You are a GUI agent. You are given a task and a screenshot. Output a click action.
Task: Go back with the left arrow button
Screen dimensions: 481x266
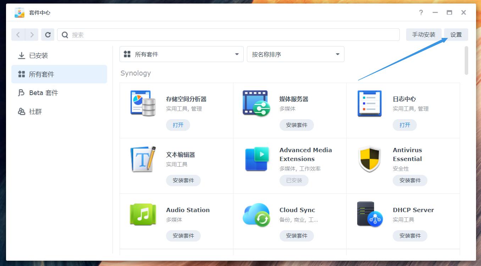tap(18, 35)
